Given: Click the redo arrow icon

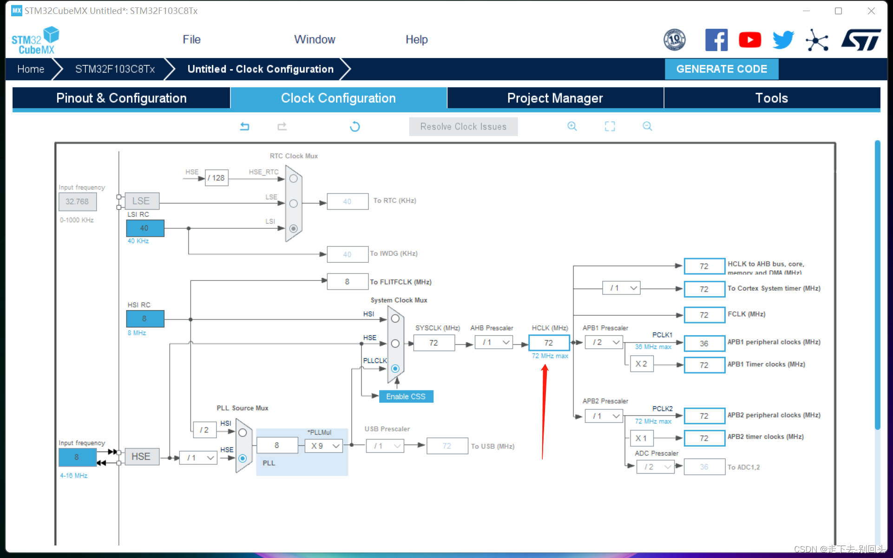Looking at the screenshot, I should click(x=282, y=126).
